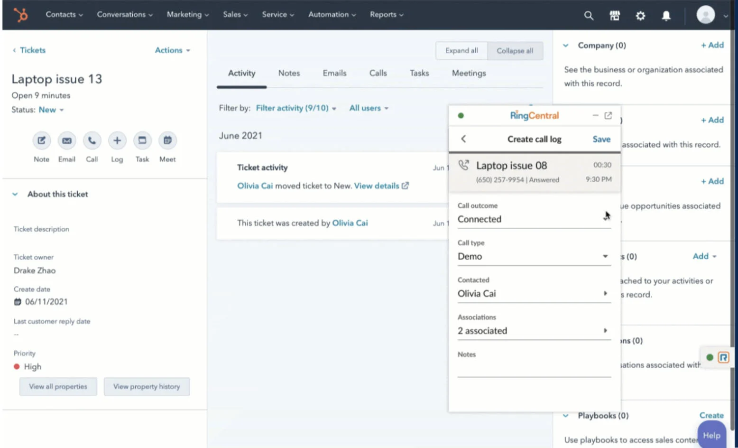
Task: Click the RingCentral green presence status dot
Action: pyautogui.click(x=461, y=115)
